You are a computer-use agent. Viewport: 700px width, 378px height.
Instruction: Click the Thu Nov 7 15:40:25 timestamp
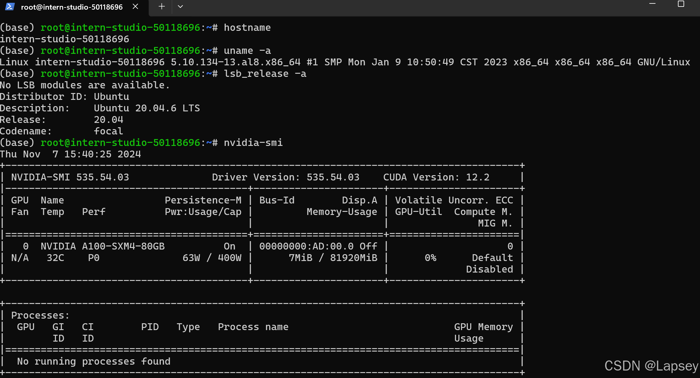click(x=70, y=154)
